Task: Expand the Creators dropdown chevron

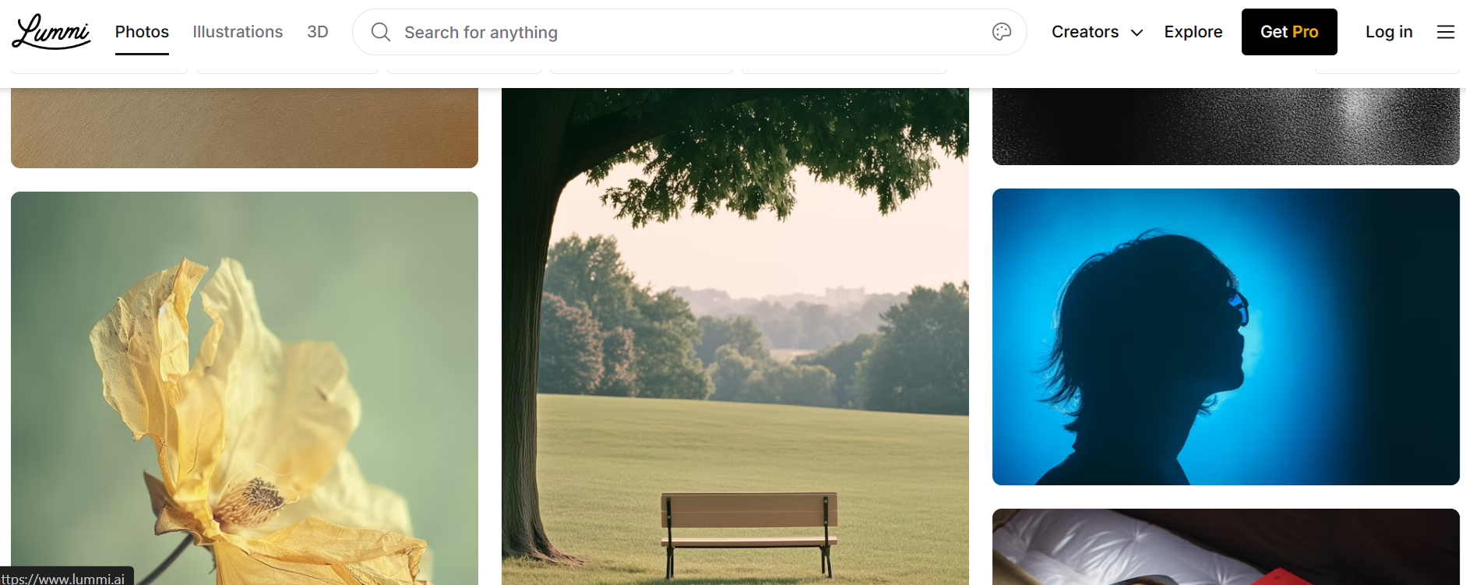Action: point(1137,33)
